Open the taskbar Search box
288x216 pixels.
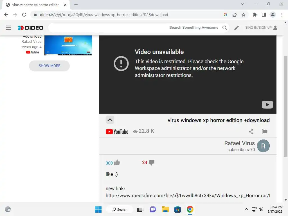click(x=120, y=209)
